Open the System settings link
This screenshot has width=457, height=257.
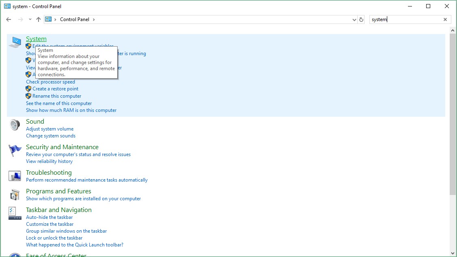pos(36,39)
